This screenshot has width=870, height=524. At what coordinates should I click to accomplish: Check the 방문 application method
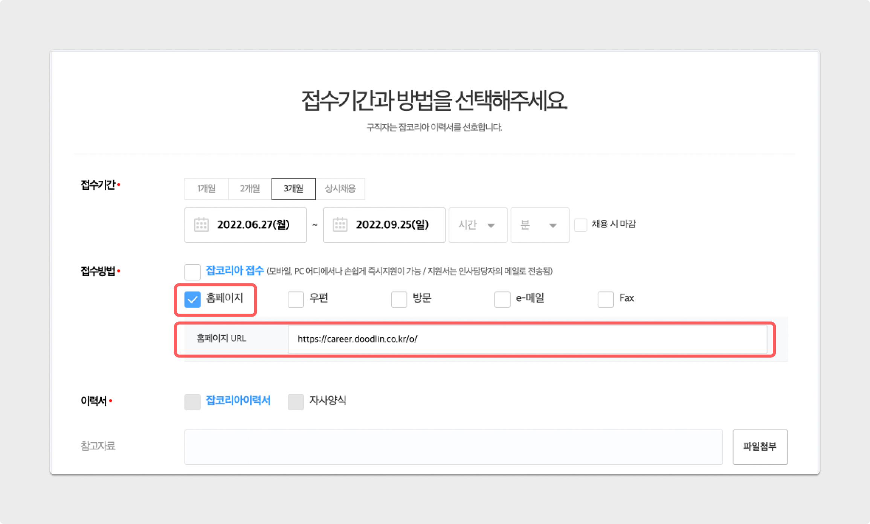point(399,300)
